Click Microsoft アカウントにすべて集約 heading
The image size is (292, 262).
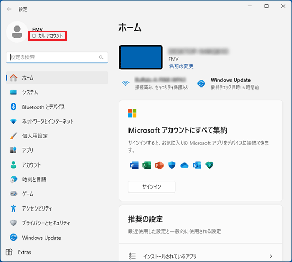pyautogui.click(x=178, y=130)
